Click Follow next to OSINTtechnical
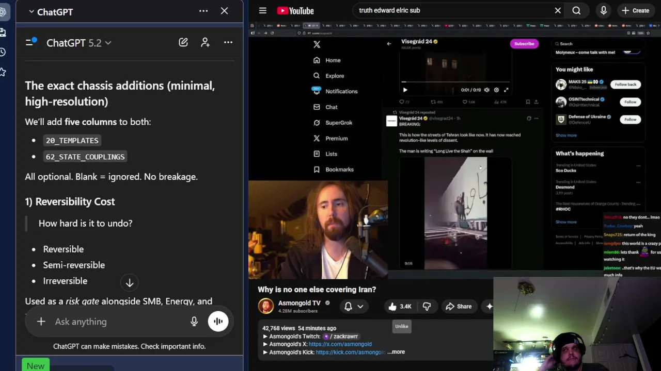Viewport: 661px width, 371px height. tap(630, 102)
